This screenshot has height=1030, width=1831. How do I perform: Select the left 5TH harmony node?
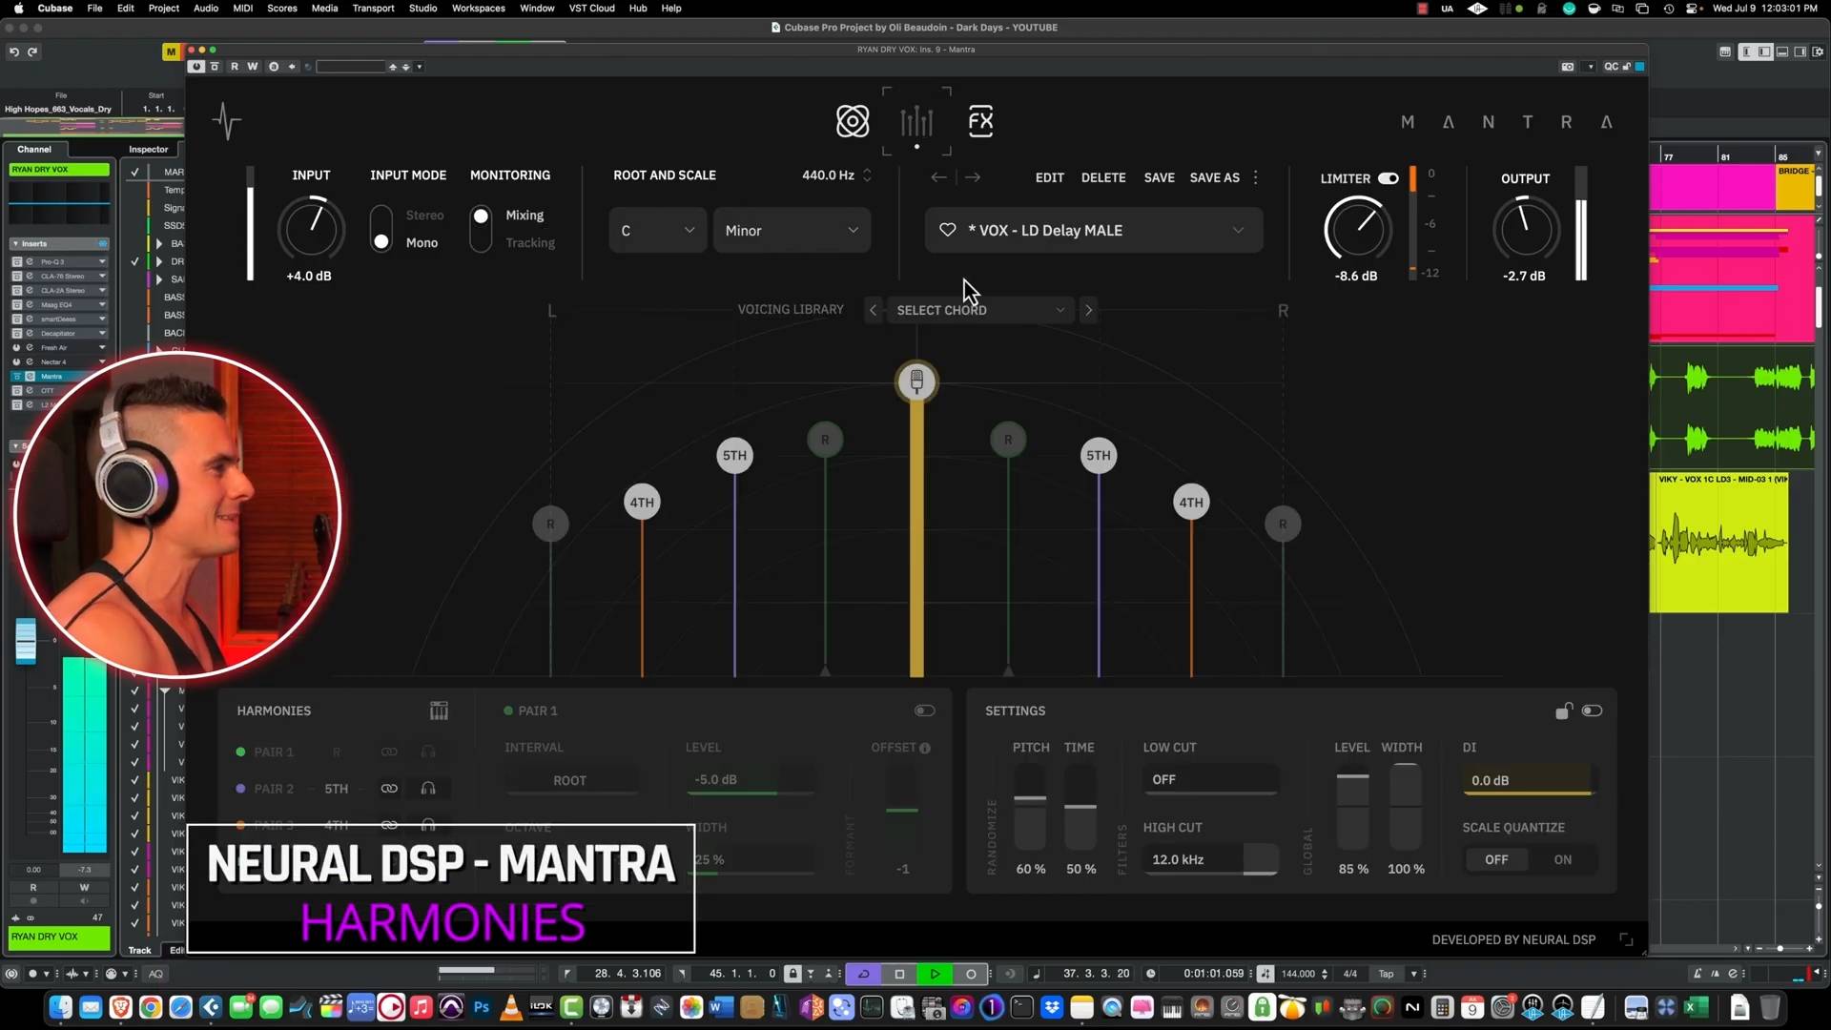(734, 456)
